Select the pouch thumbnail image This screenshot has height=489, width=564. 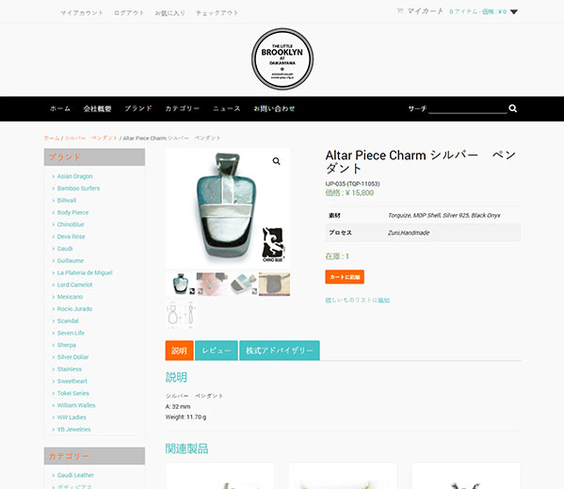click(x=274, y=285)
